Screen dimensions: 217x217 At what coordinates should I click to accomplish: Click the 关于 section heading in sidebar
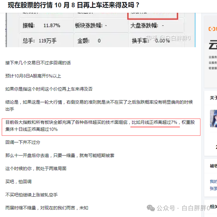(213, 98)
